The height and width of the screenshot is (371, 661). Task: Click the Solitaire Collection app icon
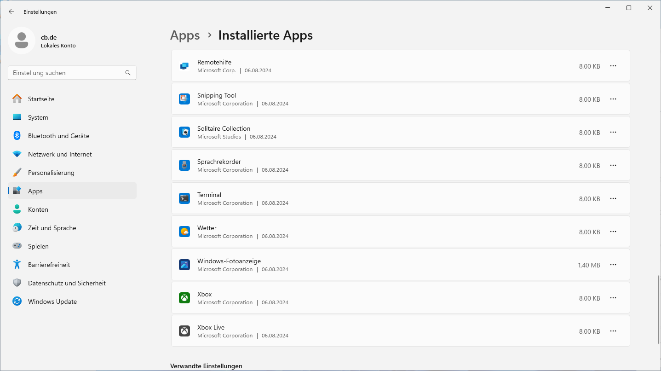[x=184, y=132]
